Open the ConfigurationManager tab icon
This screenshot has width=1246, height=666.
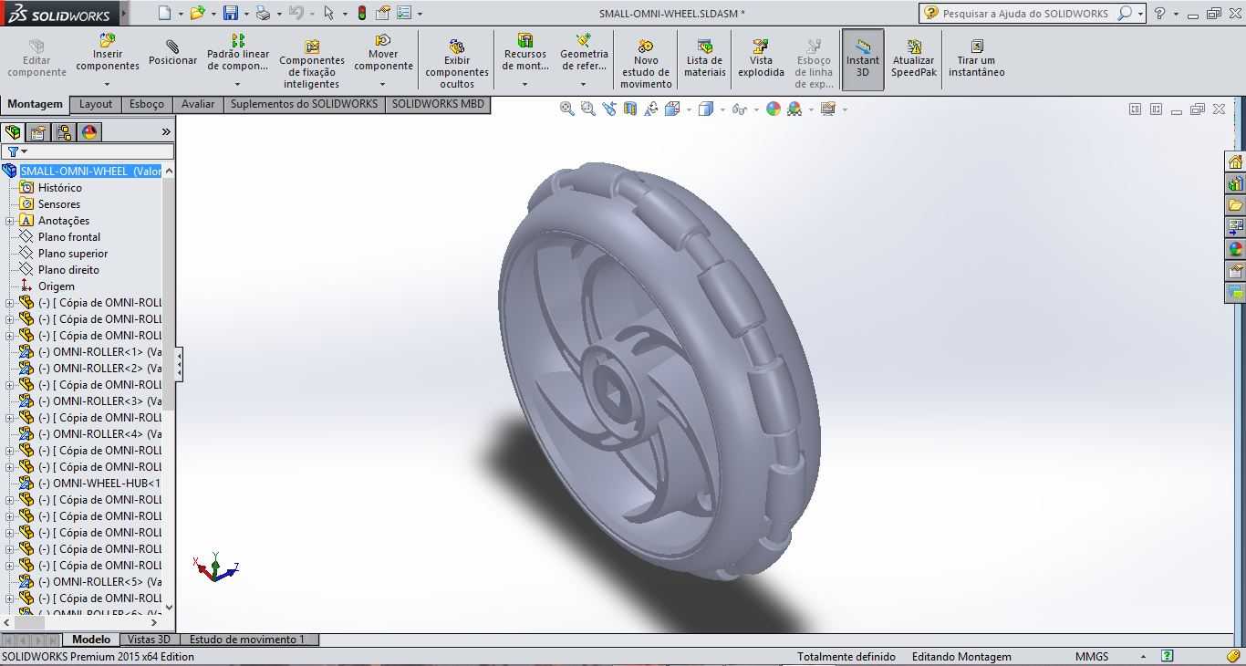click(64, 132)
